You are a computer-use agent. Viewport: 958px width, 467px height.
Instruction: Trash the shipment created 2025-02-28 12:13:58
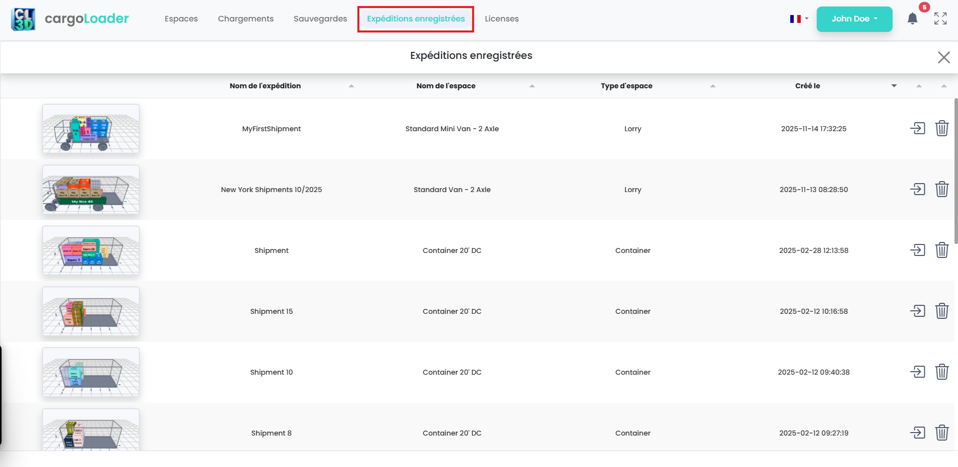point(942,250)
